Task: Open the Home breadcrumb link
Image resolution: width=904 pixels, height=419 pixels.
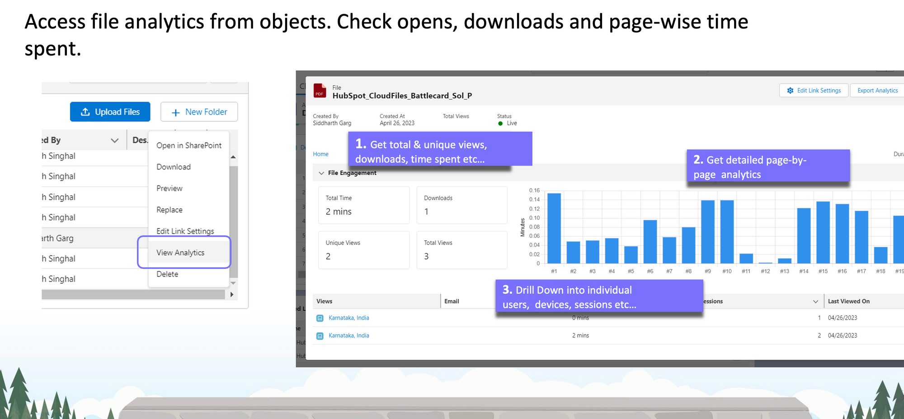Action: [320, 154]
